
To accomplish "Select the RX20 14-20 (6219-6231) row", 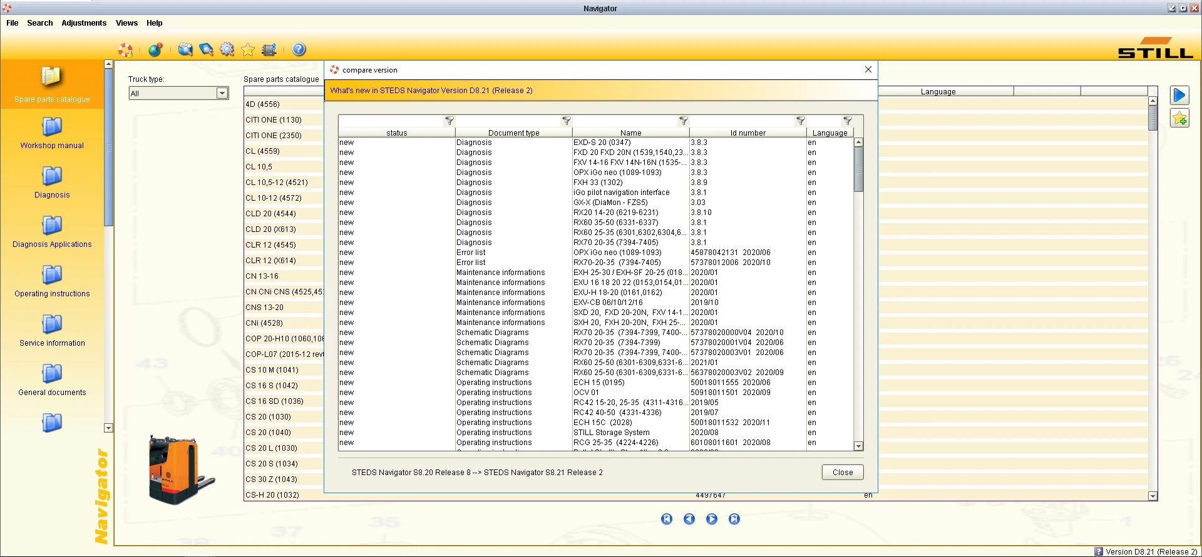I will pyautogui.click(x=596, y=213).
